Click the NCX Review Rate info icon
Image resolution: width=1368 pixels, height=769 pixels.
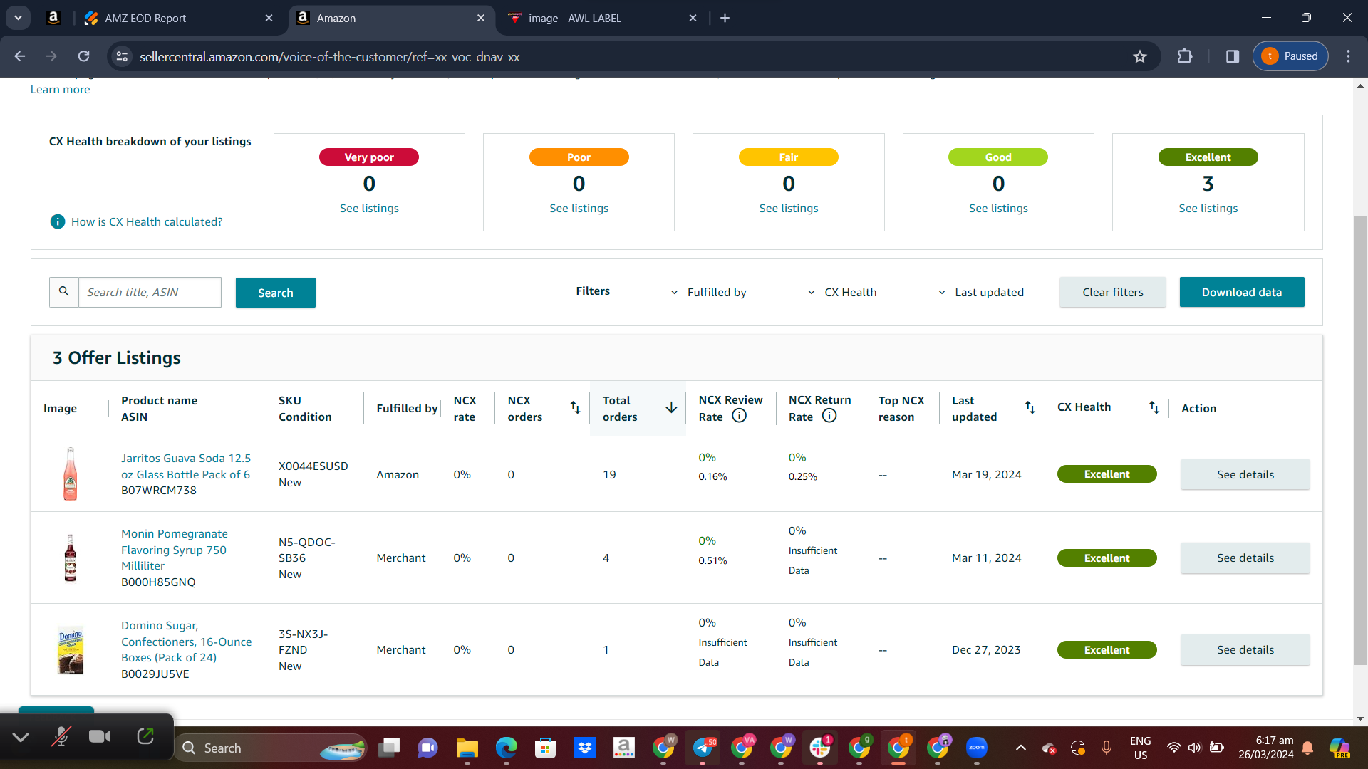coord(740,416)
